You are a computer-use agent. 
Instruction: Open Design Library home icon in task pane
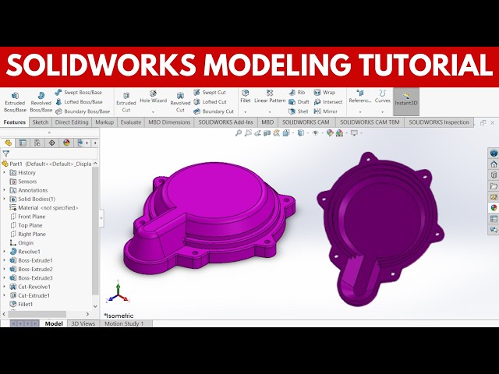click(x=494, y=164)
